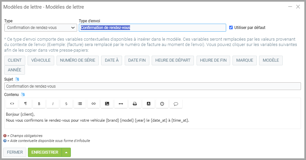Screen dimensions: 306x160
Task: Save the template with Enregistrer
Action: 45,152
